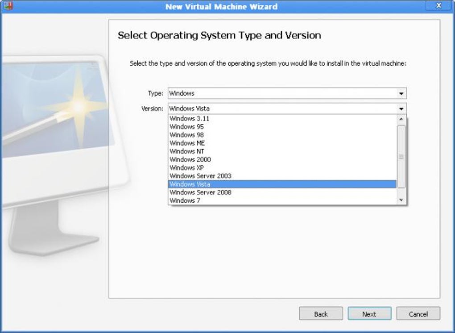Pick Windows 98 from the list

pyautogui.click(x=282, y=135)
